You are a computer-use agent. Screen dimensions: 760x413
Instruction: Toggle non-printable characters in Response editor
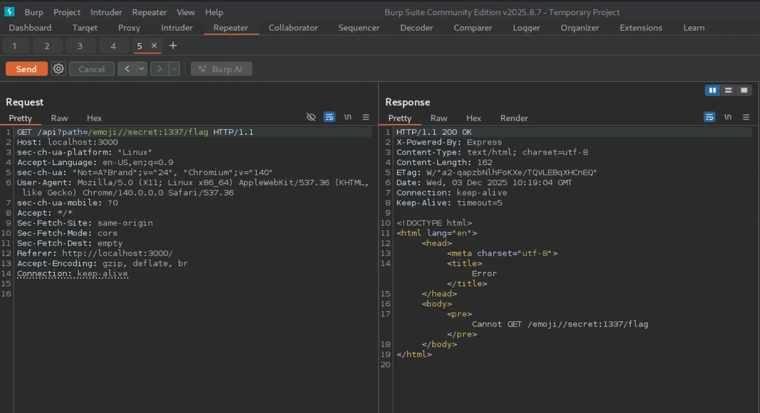point(728,117)
